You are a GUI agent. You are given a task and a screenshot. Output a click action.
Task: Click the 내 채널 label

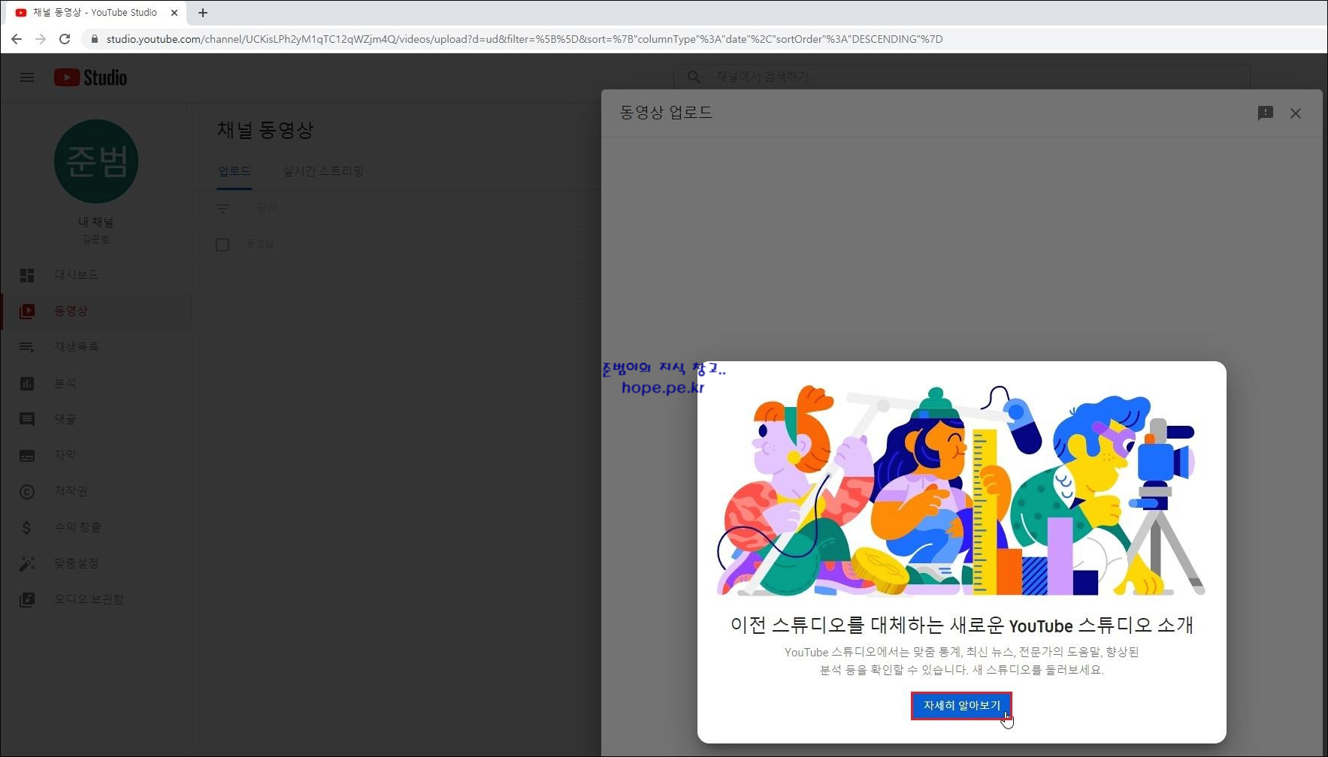(x=96, y=222)
